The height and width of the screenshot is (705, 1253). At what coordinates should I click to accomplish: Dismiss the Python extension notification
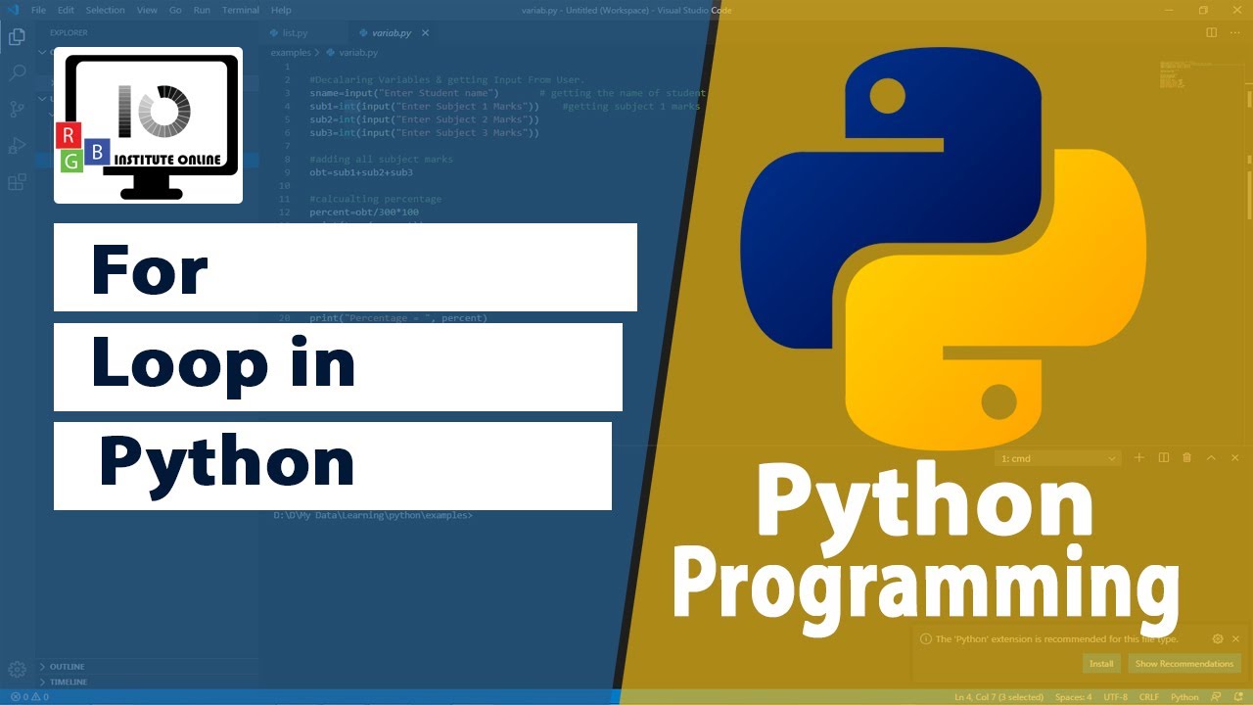tap(1235, 638)
